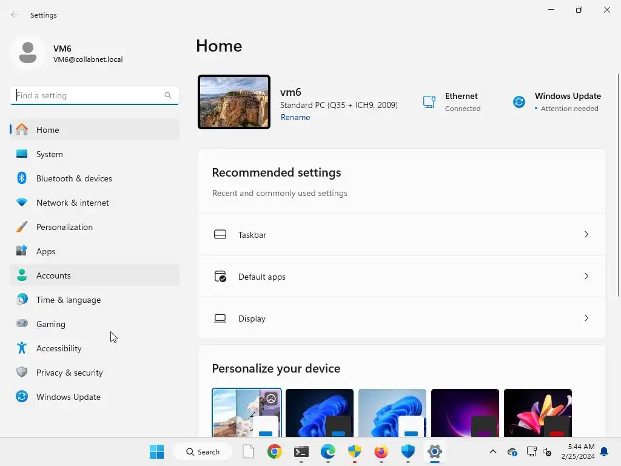Viewport: 621px width, 466px height.
Task: Select the colorful flower dark theme
Action: pos(538,413)
